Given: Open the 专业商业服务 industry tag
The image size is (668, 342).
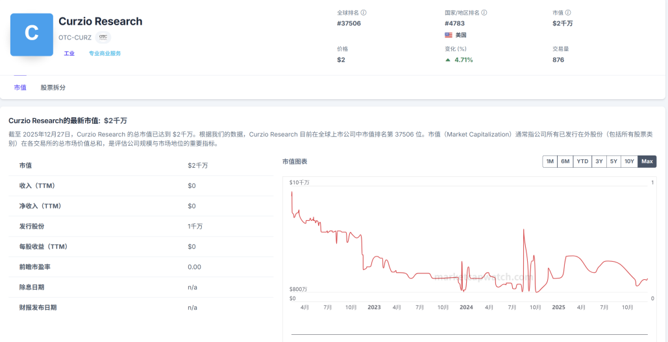Looking at the screenshot, I should click(105, 53).
